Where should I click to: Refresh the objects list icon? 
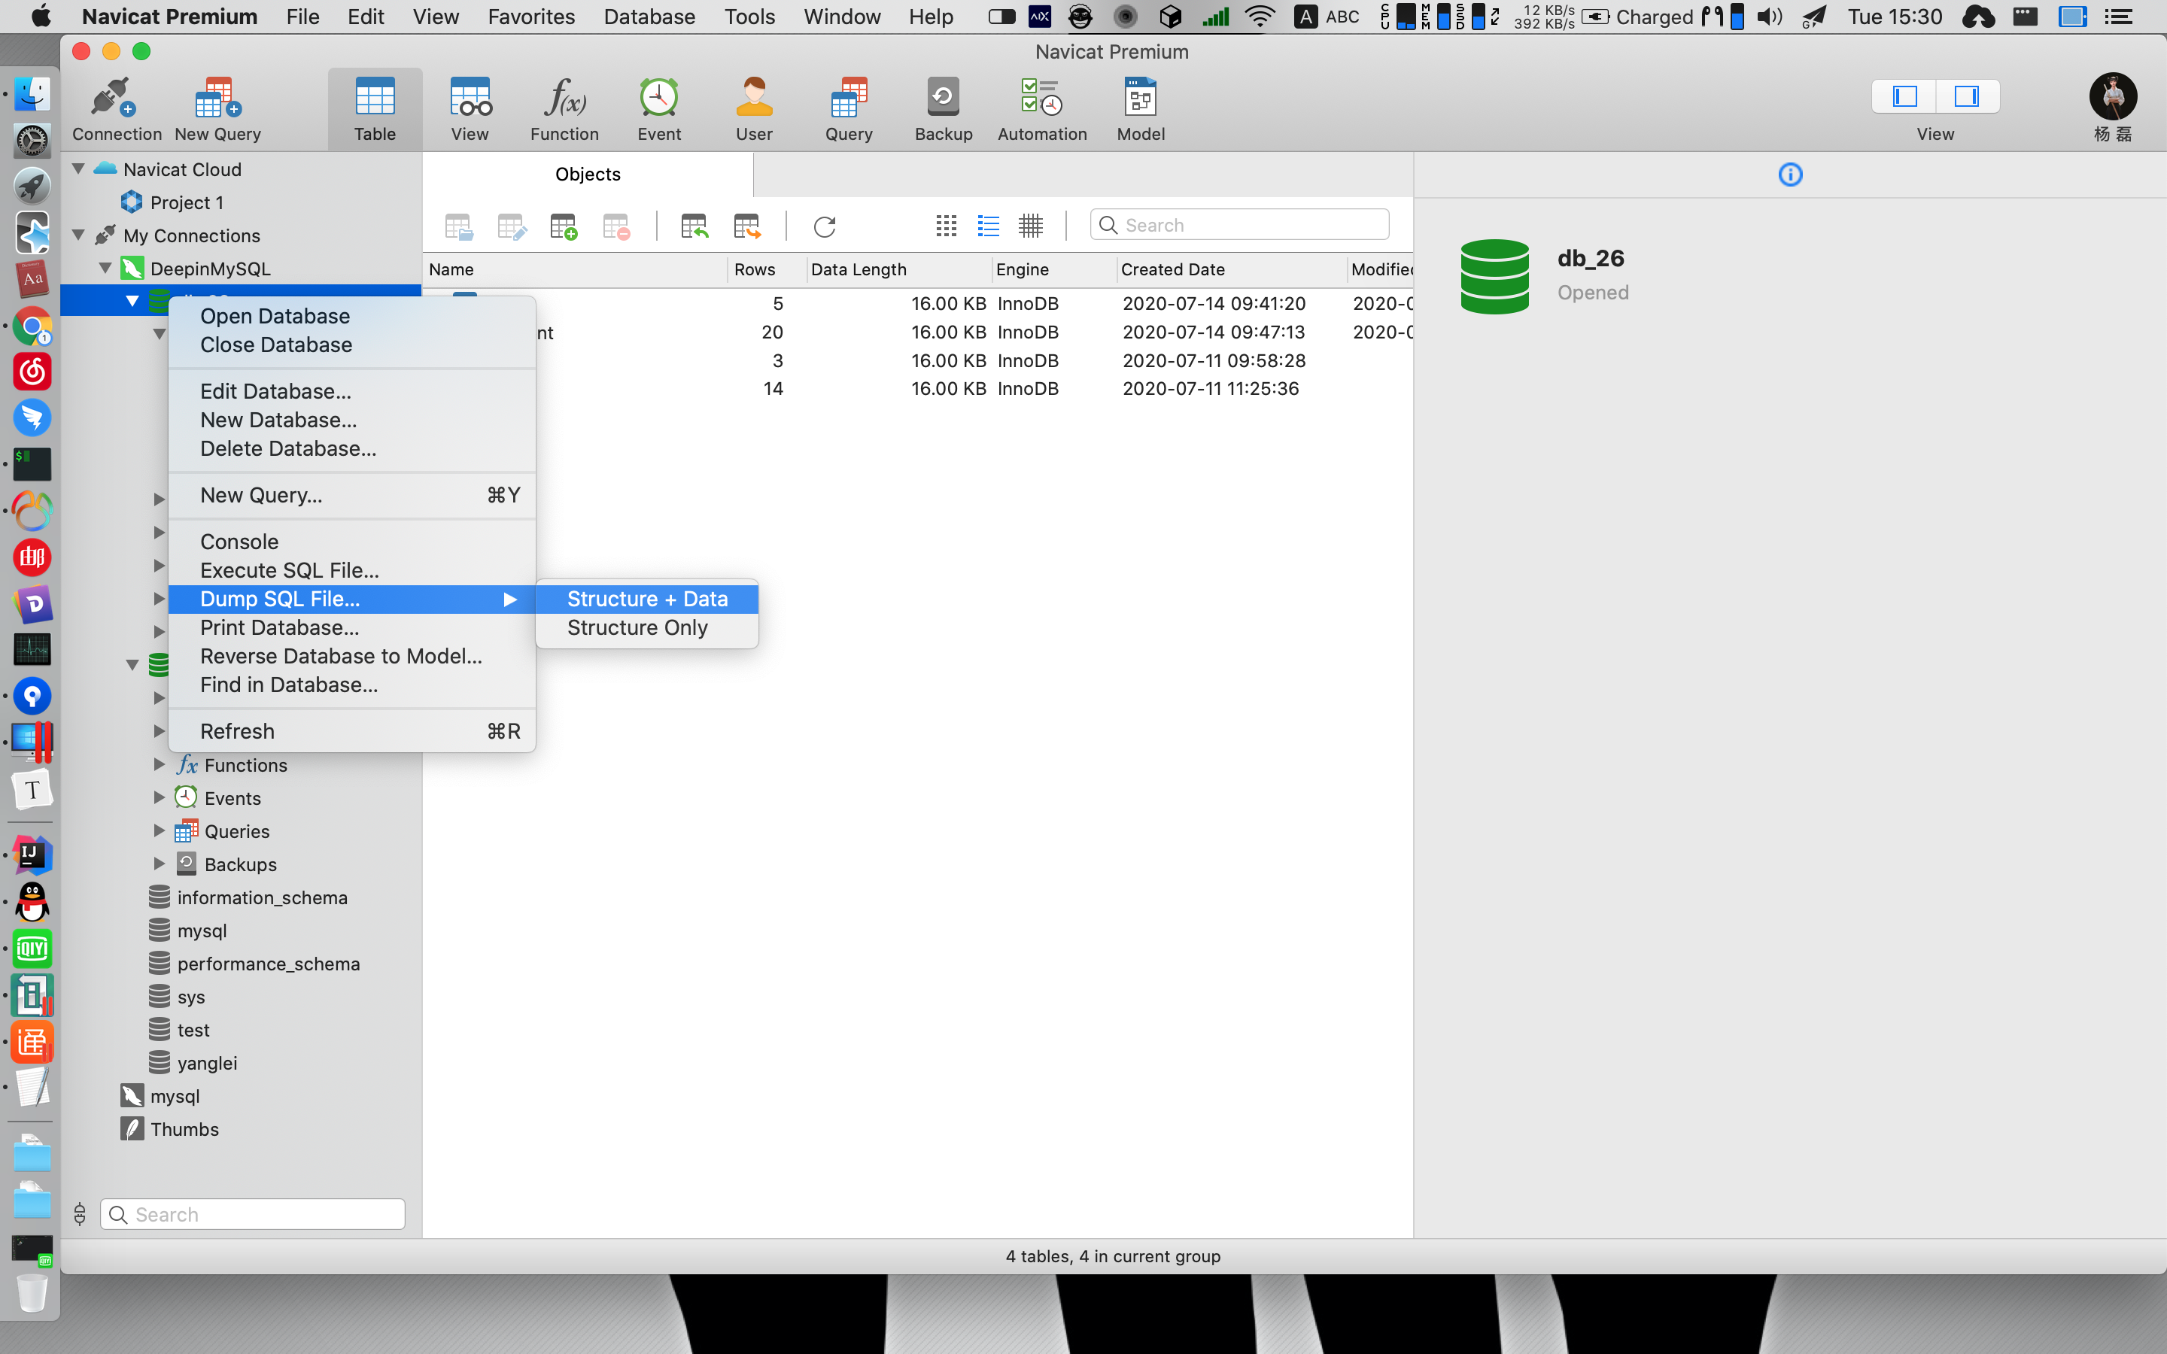pyautogui.click(x=825, y=226)
